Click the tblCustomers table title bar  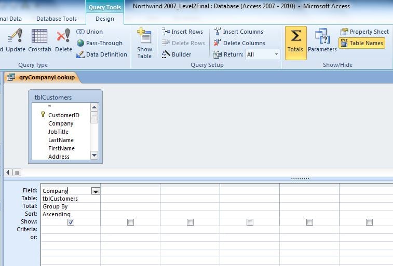coord(65,97)
